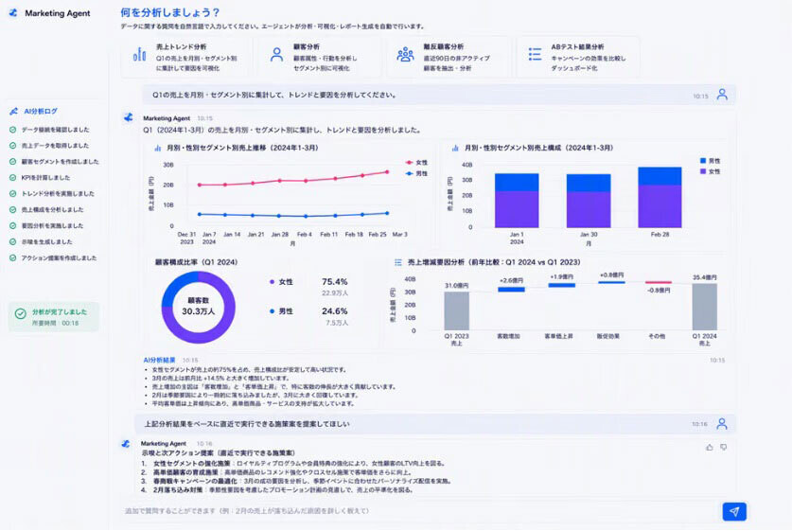Toggle the 男性 legend on the line chart
Image resolution: width=792 pixels, height=531 pixels.
416,174
